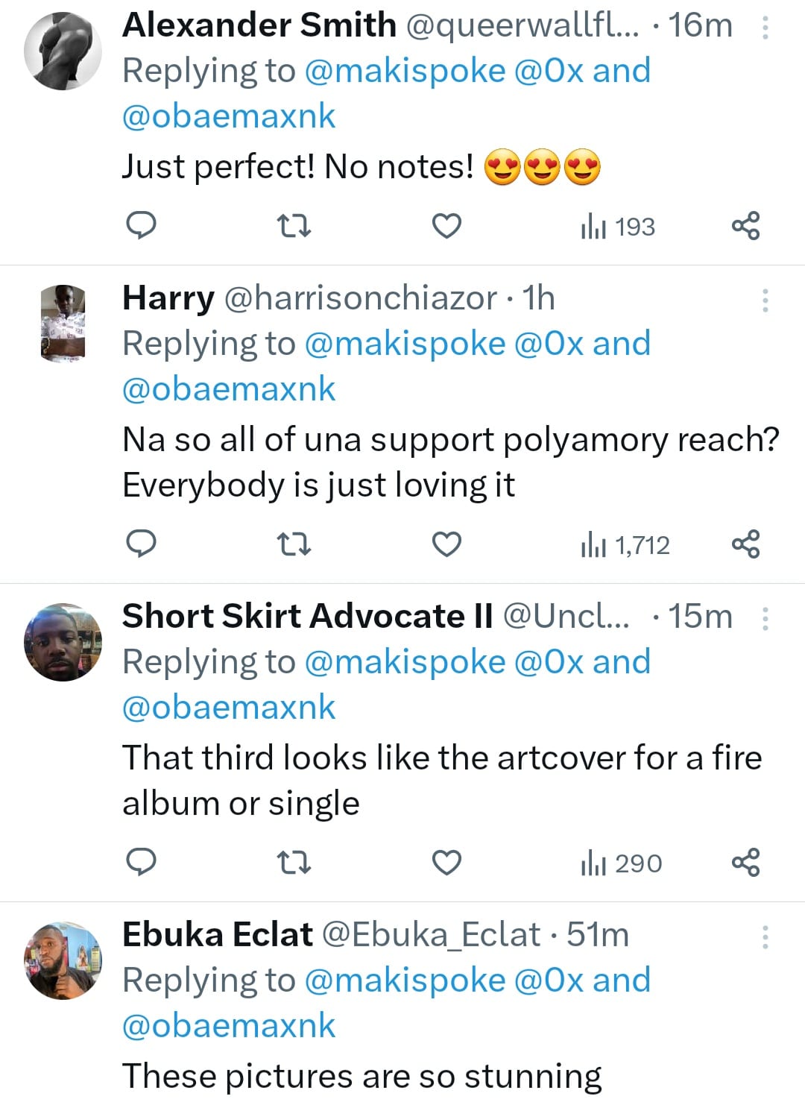Open more options on Harry's tweet
The width and height of the screenshot is (805, 1111).
coord(765,300)
